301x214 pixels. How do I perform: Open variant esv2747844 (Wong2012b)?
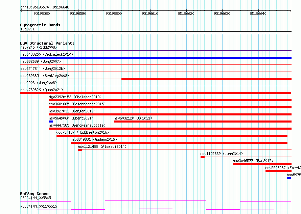[43, 69]
